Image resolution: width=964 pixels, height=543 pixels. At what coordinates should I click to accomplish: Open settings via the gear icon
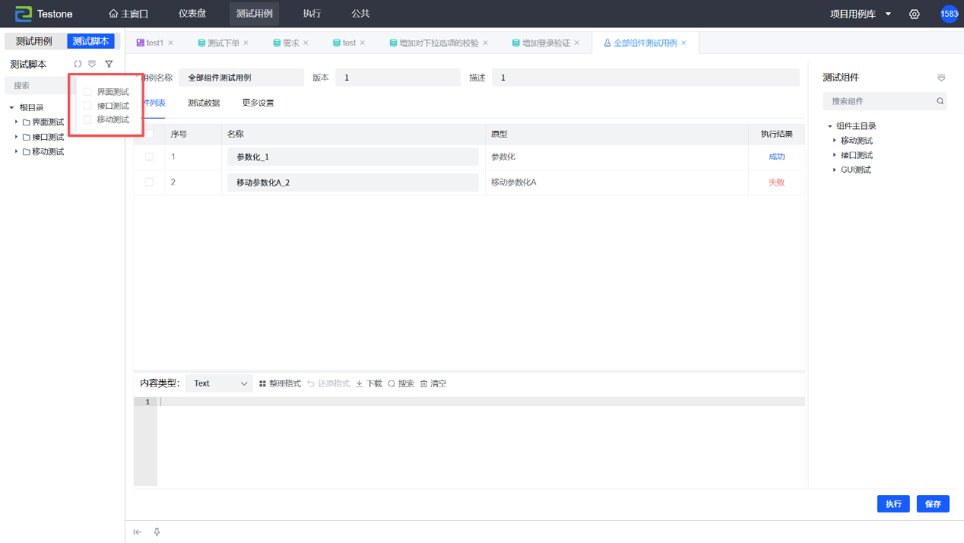915,14
